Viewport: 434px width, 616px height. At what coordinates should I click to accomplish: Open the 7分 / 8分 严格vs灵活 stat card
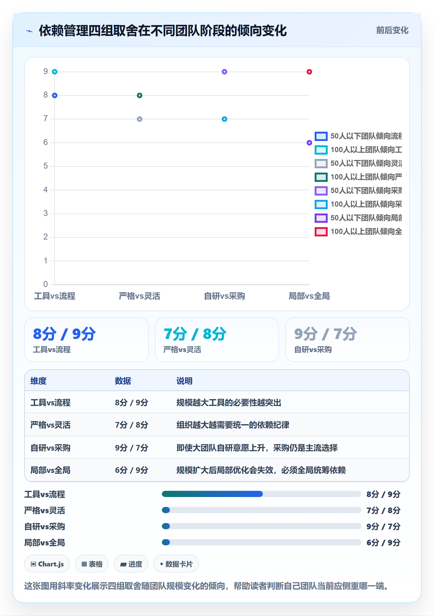coord(217,340)
